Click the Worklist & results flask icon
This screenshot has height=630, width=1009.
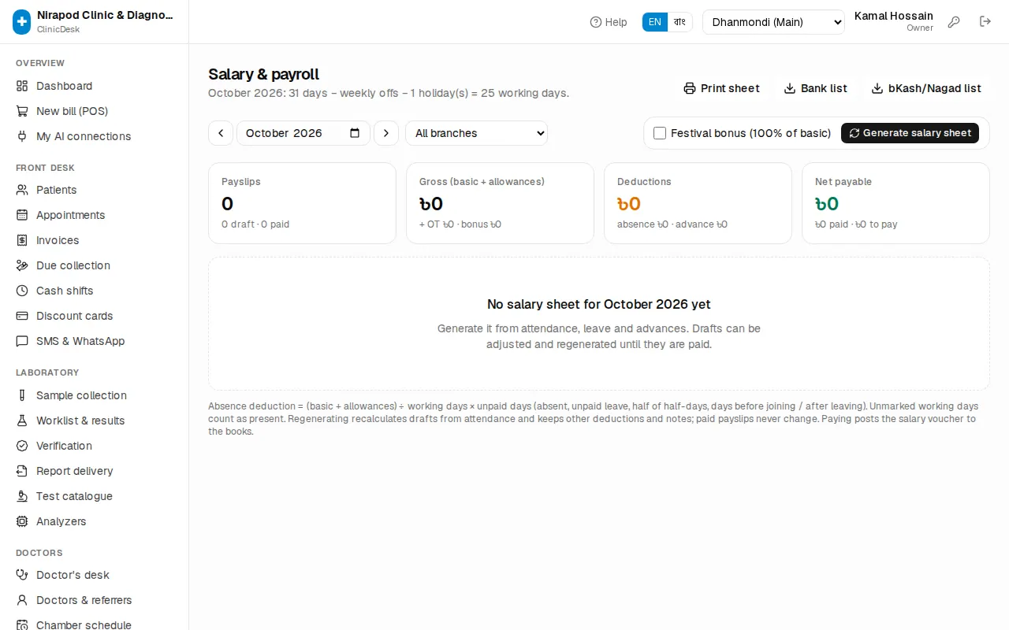click(22, 421)
